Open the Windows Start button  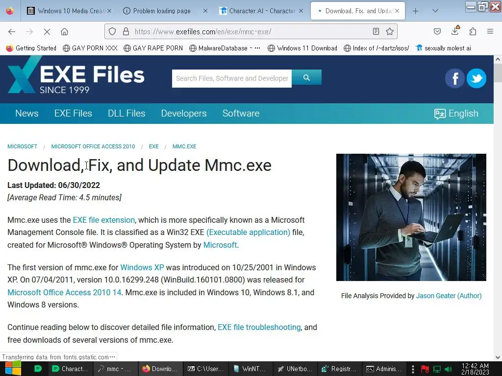(x=13, y=369)
